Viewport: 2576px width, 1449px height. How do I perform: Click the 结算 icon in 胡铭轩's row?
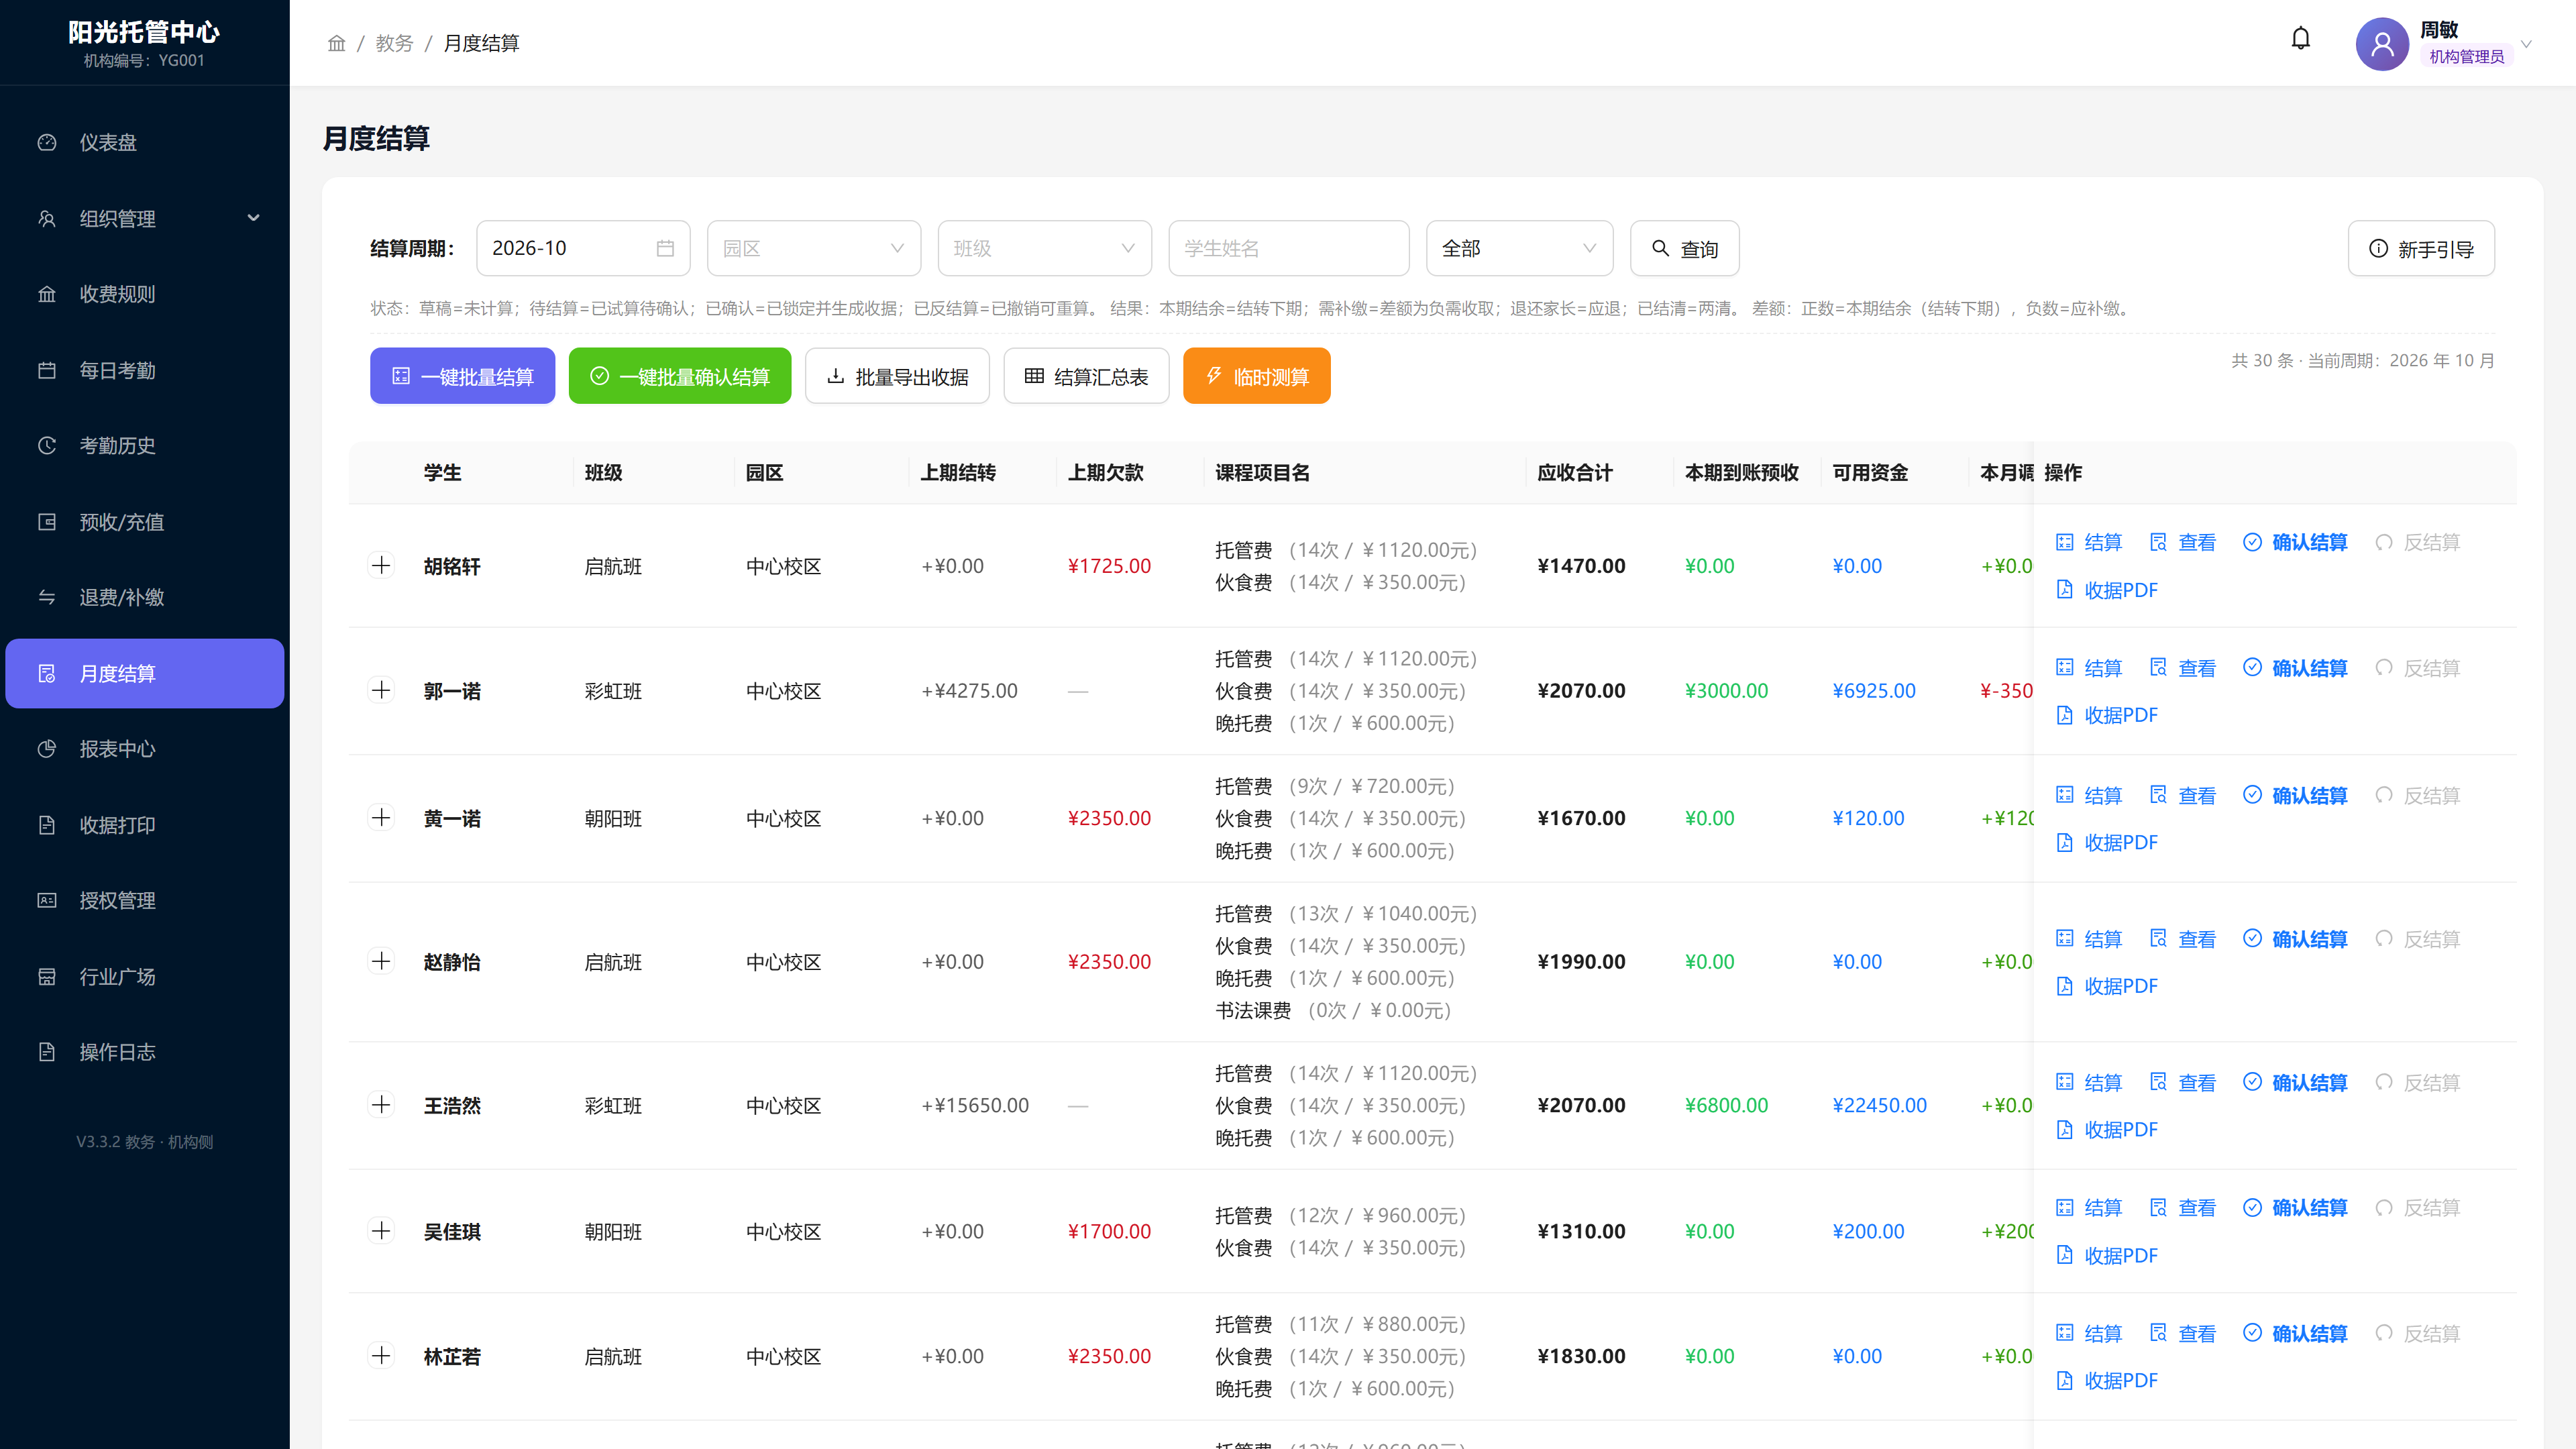pos(2064,542)
